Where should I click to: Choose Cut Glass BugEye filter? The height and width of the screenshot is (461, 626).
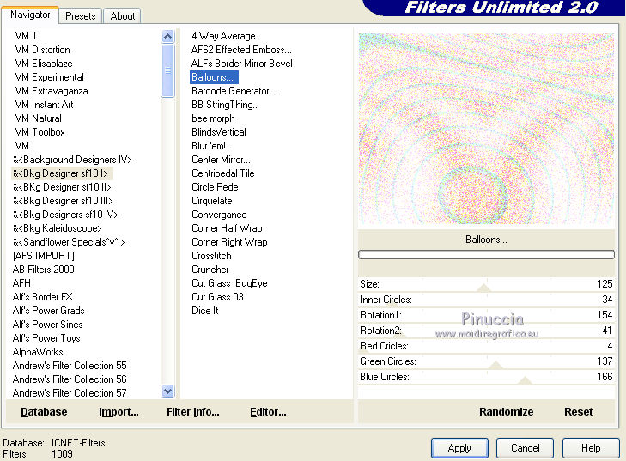tap(229, 283)
